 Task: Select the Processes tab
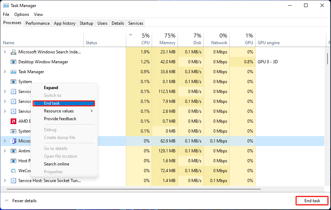(x=12, y=23)
